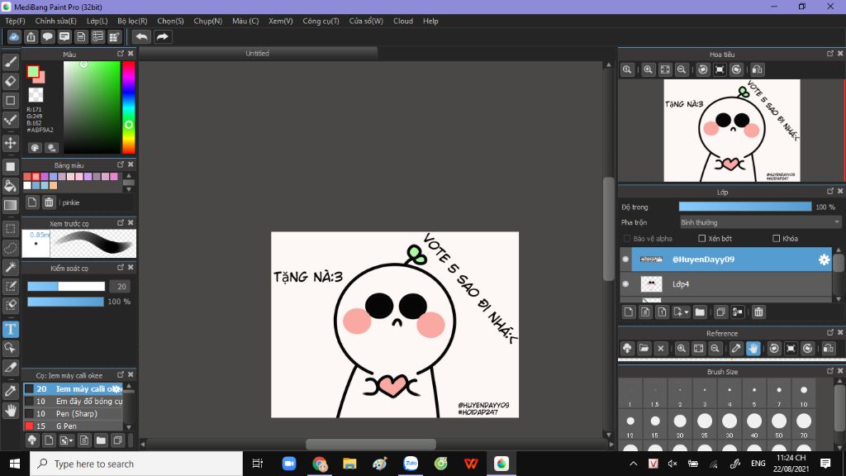
Task: Enable the Xén bớt checkbox
Action: pos(702,239)
